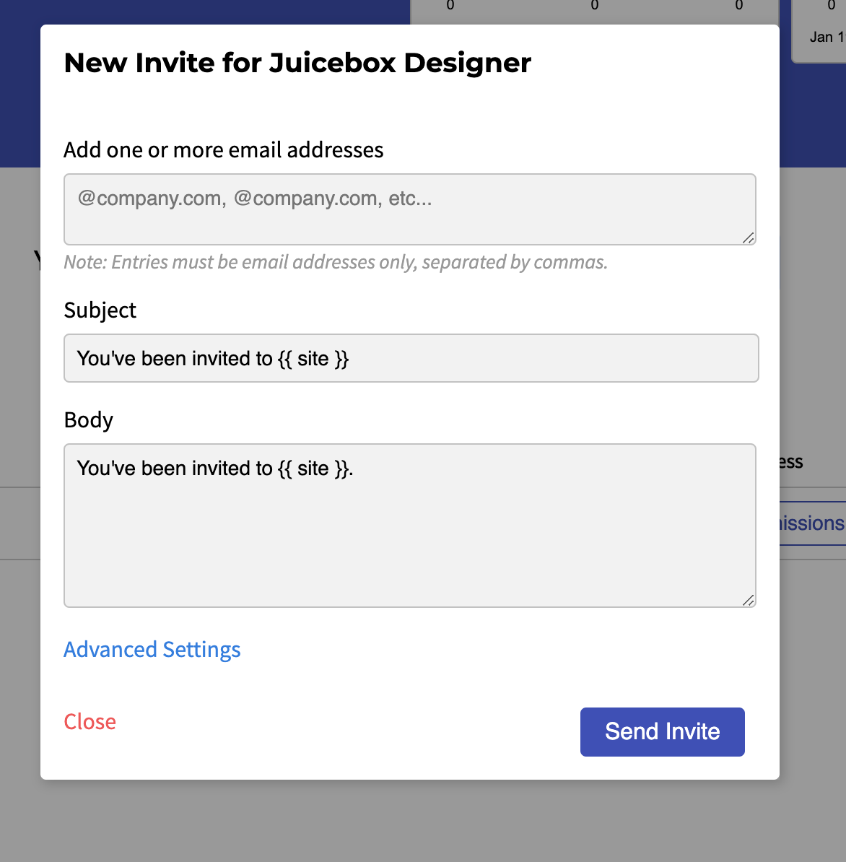Click the partially visible 'ess' column text

pos(792,462)
